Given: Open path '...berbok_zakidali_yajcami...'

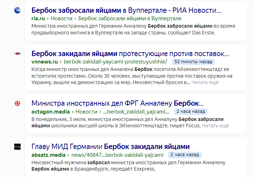Looking at the screenshot, I should pos(136,112).
